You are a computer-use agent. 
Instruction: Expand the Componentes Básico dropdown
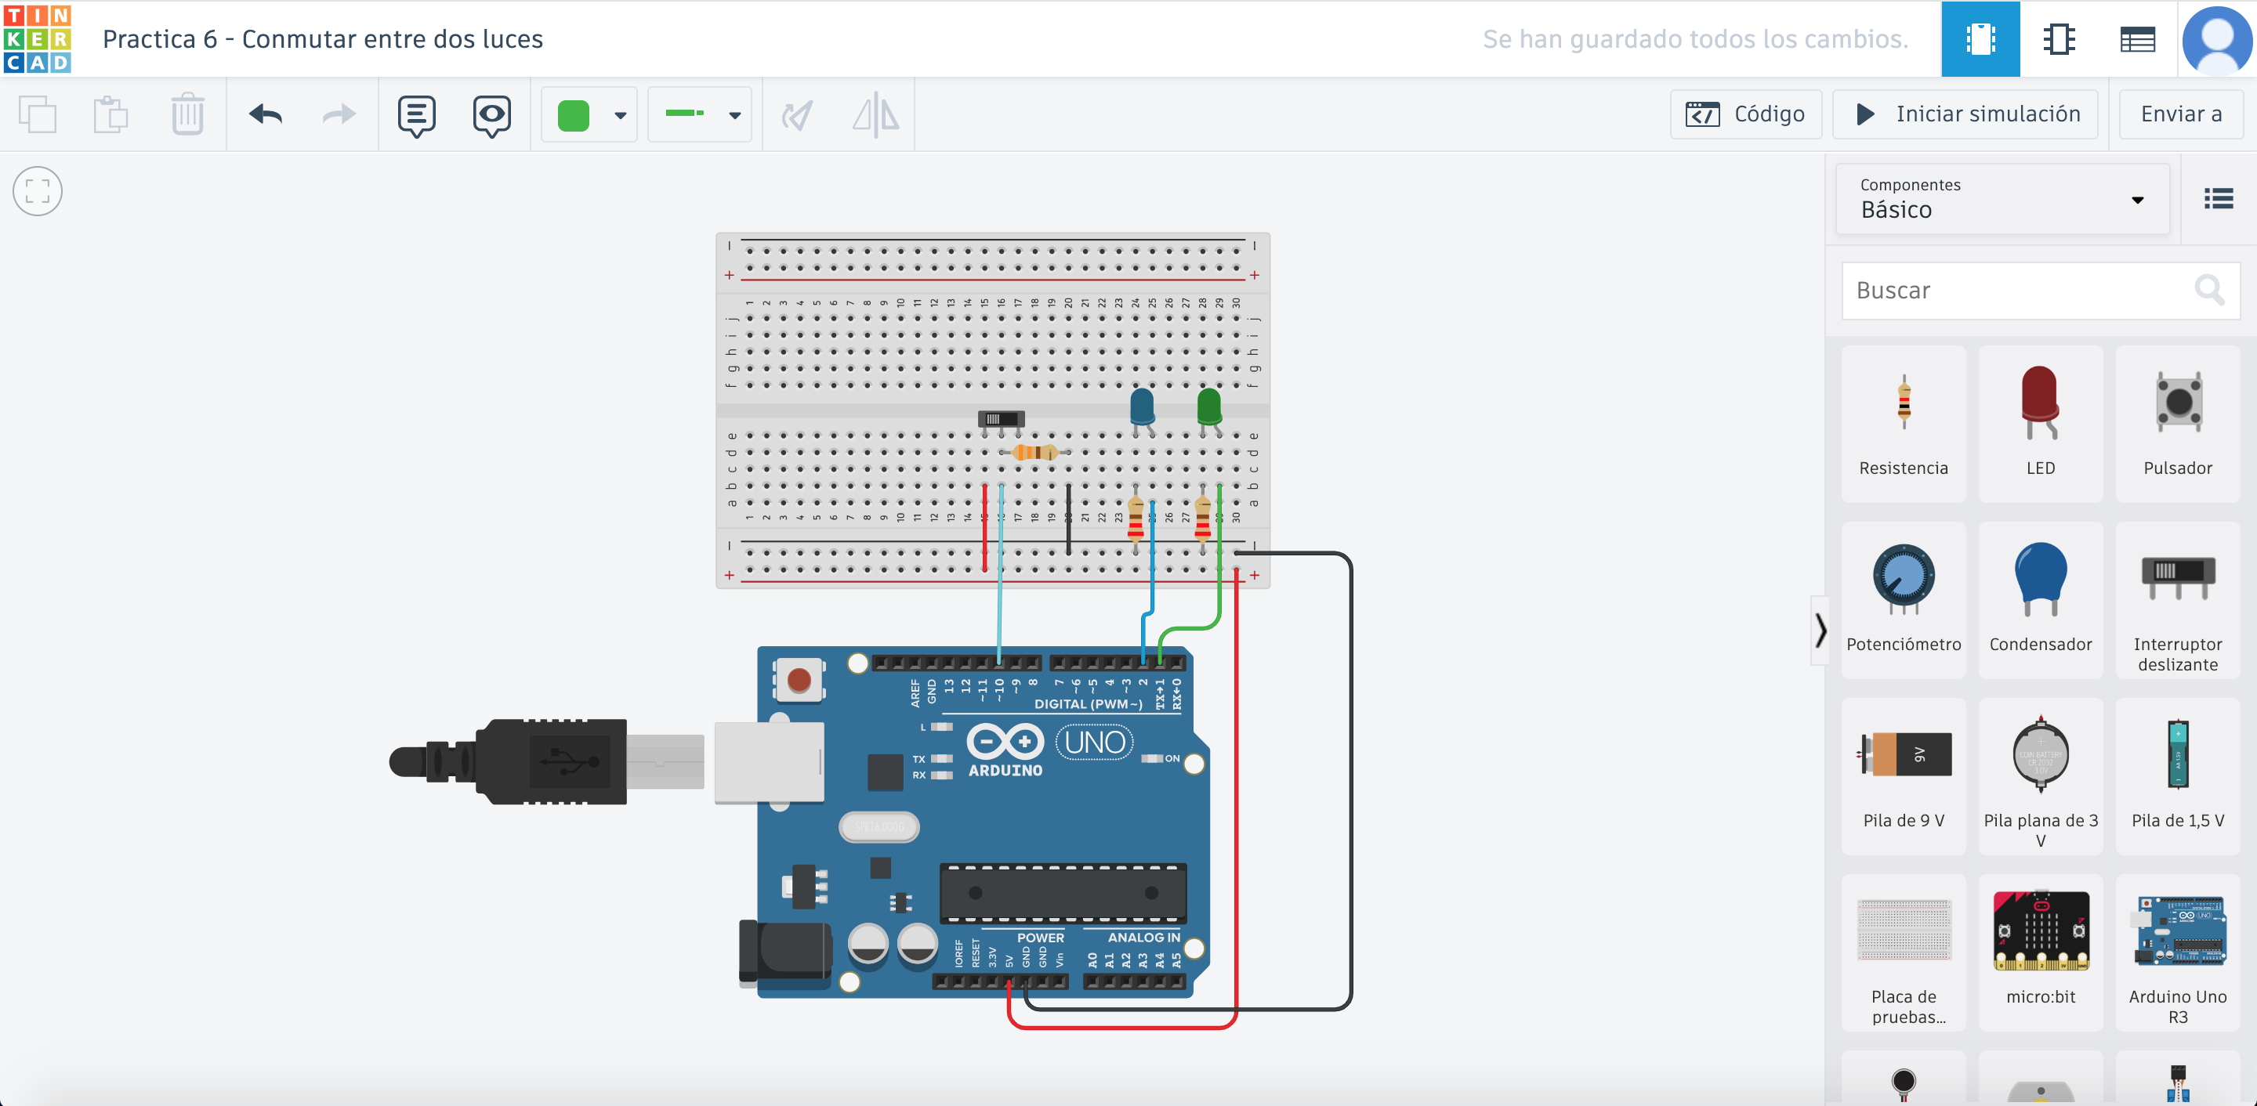click(x=2002, y=200)
